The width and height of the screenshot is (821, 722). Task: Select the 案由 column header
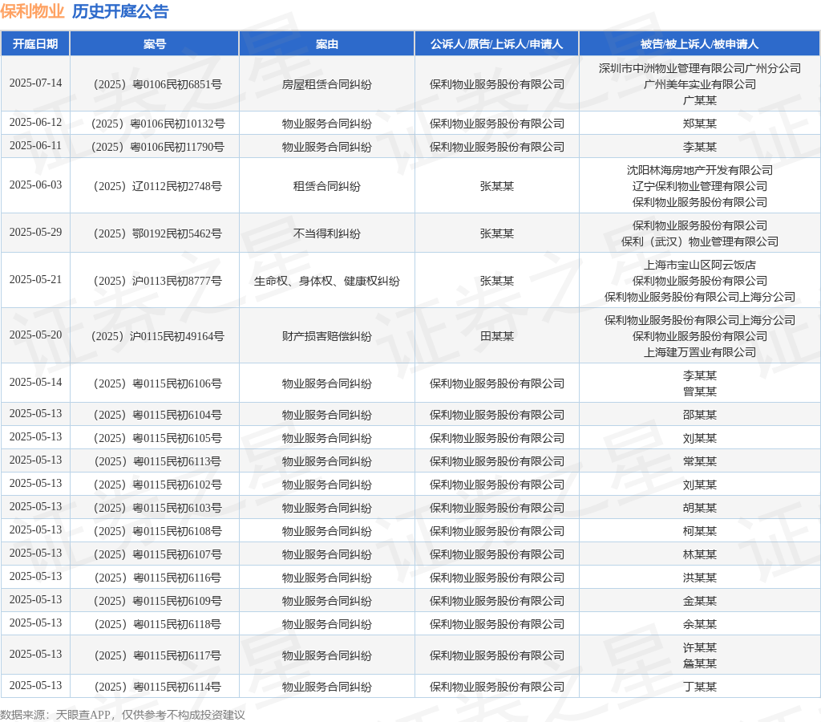(x=327, y=44)
